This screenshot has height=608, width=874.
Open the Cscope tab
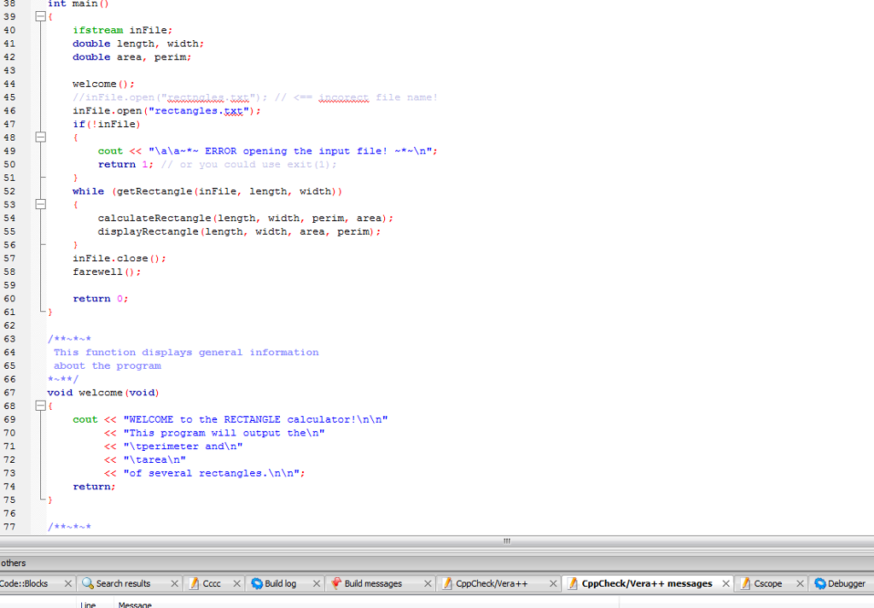pos(767,583)
